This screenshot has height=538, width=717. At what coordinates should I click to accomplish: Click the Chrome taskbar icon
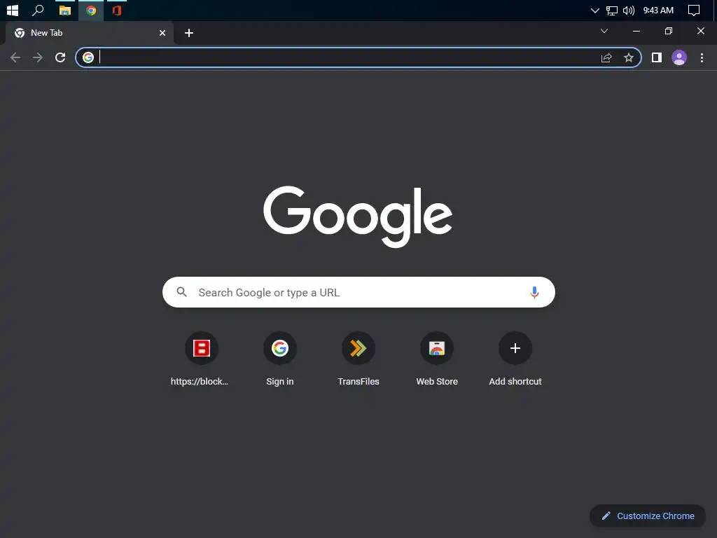coord(91,10)
